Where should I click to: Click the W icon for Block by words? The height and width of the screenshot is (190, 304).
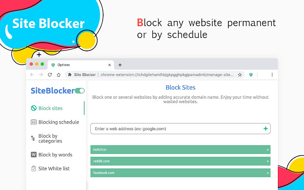[34, 154]
